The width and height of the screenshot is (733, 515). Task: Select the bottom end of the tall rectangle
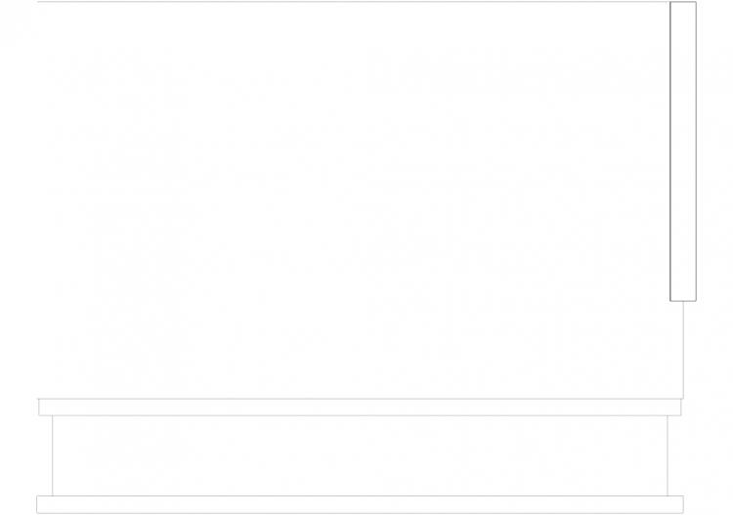[x=683, y=300]
